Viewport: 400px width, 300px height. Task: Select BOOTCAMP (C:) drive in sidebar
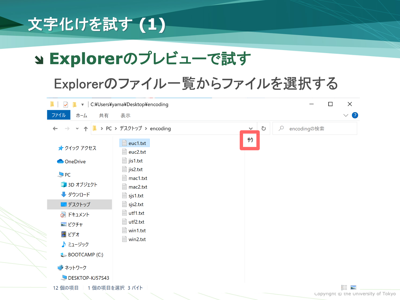82,255
